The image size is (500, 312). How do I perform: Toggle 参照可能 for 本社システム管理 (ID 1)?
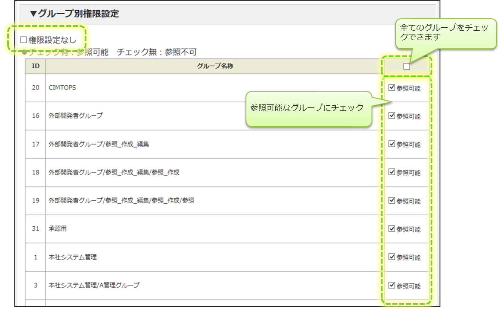pyautogui.click(x=392, y=257)
